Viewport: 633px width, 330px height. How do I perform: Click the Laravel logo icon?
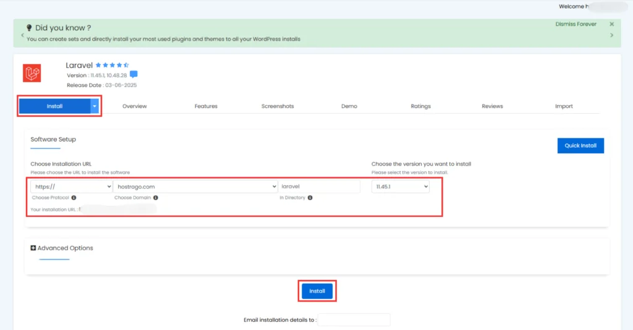[32, 73]
